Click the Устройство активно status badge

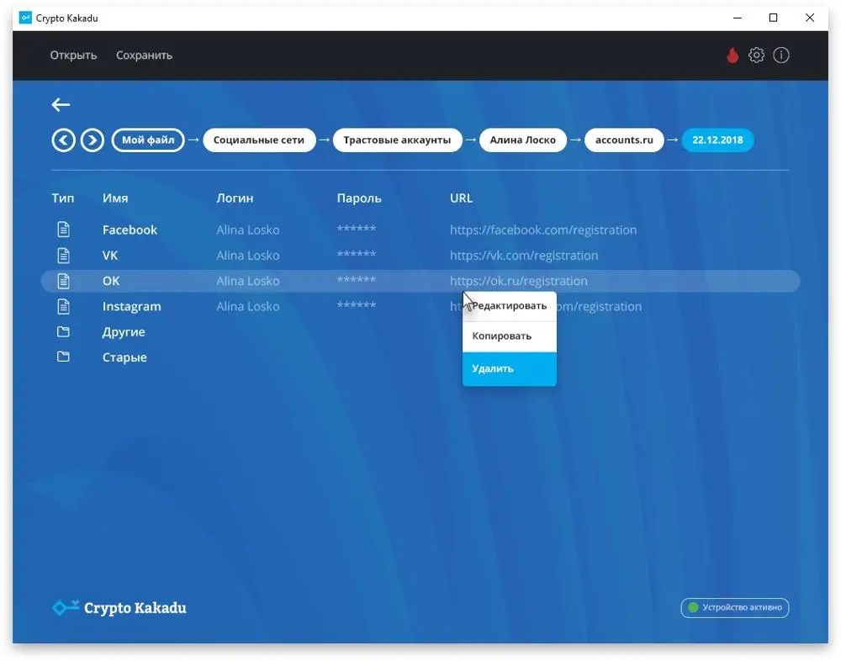tap(735, 607)
